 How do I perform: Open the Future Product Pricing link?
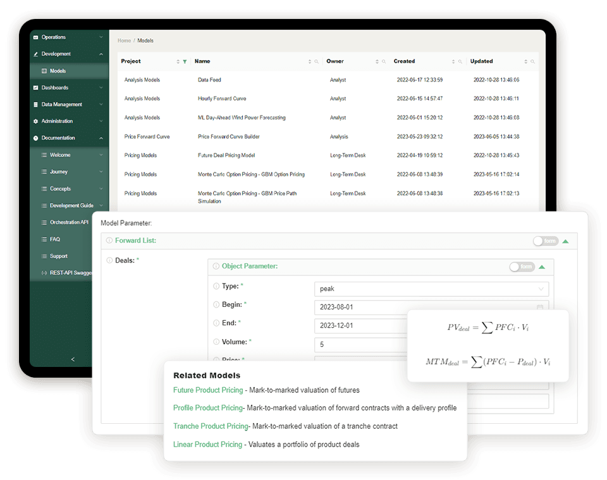(x=207, y=390)
